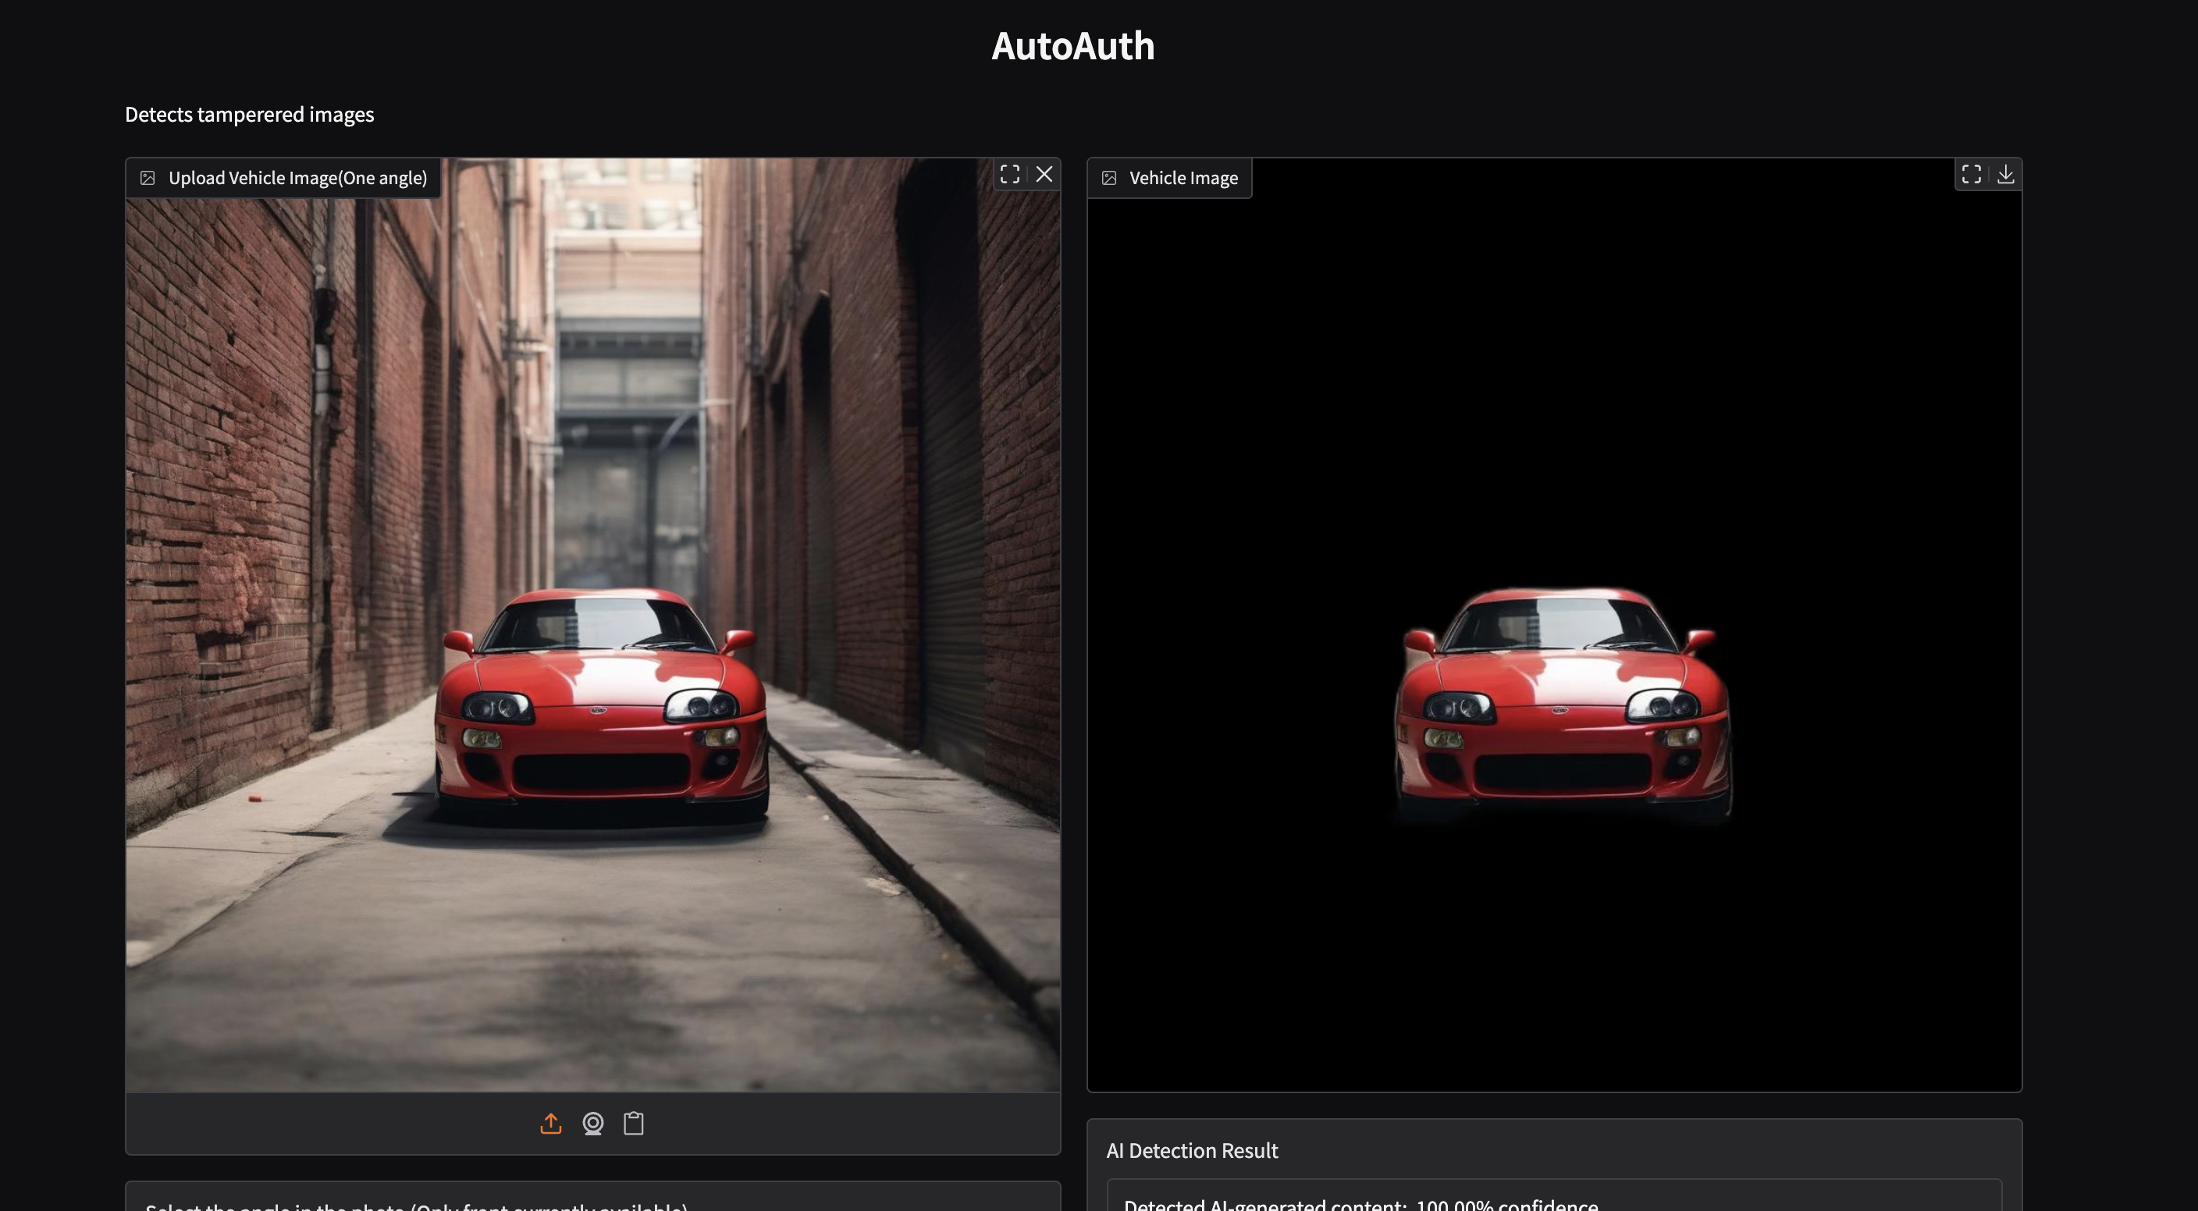Remove the uploaded vehicle image

(x=1044, y=175)
